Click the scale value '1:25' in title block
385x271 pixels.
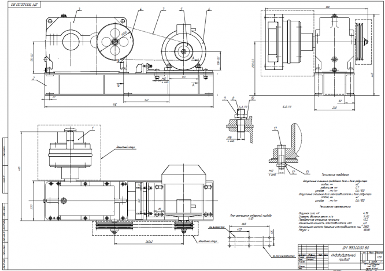(380, 257)
